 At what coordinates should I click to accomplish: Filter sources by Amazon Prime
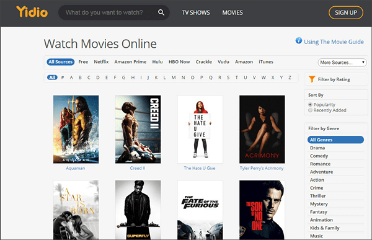pos(130,62)
